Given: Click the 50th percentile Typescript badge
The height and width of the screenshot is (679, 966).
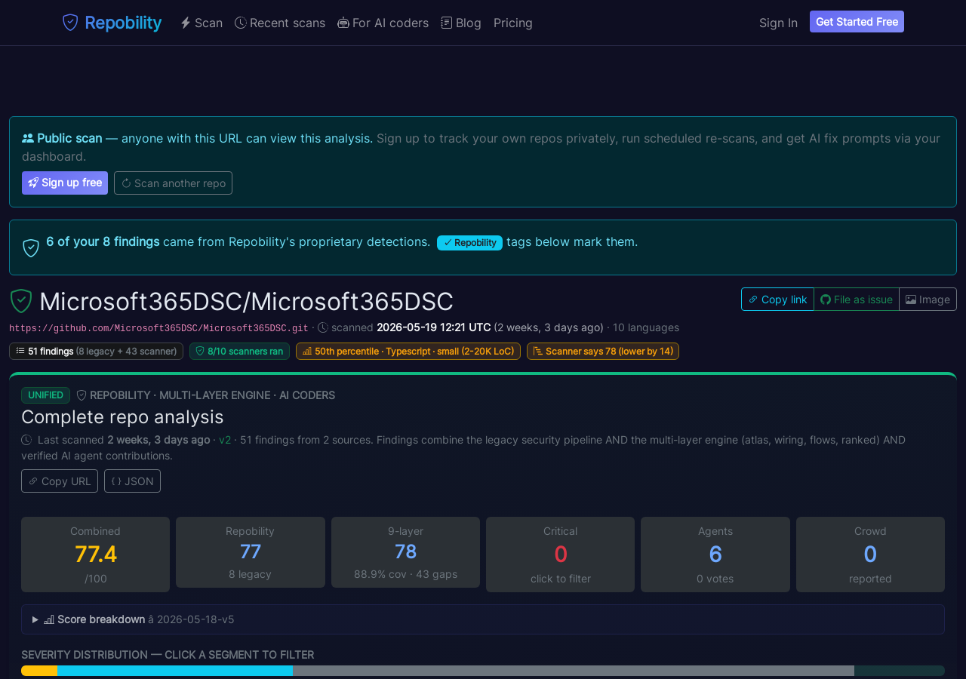Looking at the screenshot, I should (x=408, y=352).
